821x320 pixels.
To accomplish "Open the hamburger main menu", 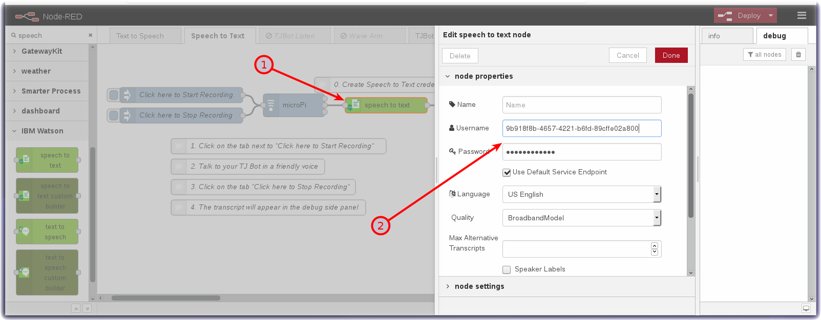I will click(x=802, y=16).
